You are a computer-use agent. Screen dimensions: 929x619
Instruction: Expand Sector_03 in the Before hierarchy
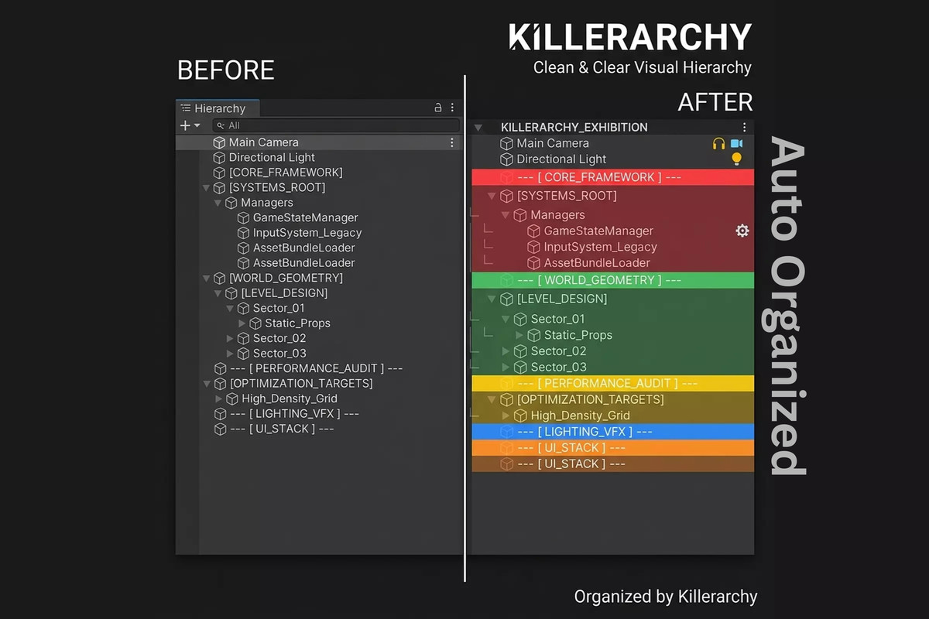pyautogui.click(x=230, y=354)
